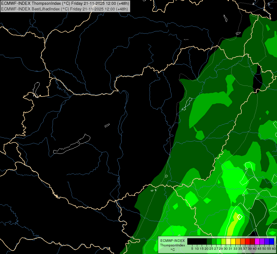Select the medium green 25–27 legend swatch
This screenshot has width=277, height=254.
pos(214,241)
